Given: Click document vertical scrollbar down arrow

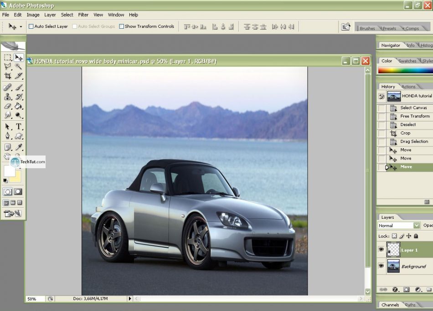Looking at the screenshot, I should pyautogui.click(x=367, y=291).
